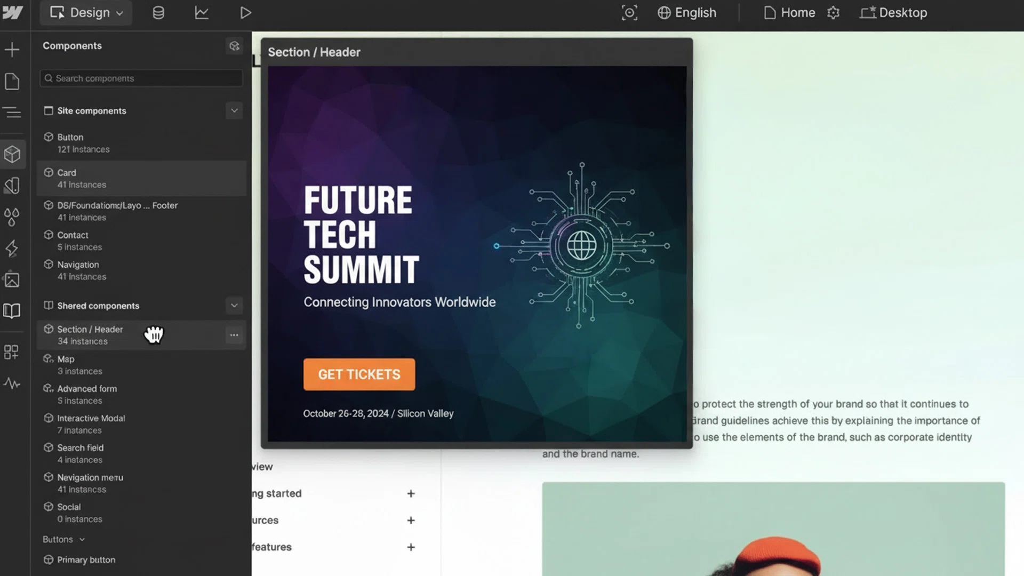The image size is (1024, 576).
Task: Open the Pages panel icon
Action: [x=12, y=81]
